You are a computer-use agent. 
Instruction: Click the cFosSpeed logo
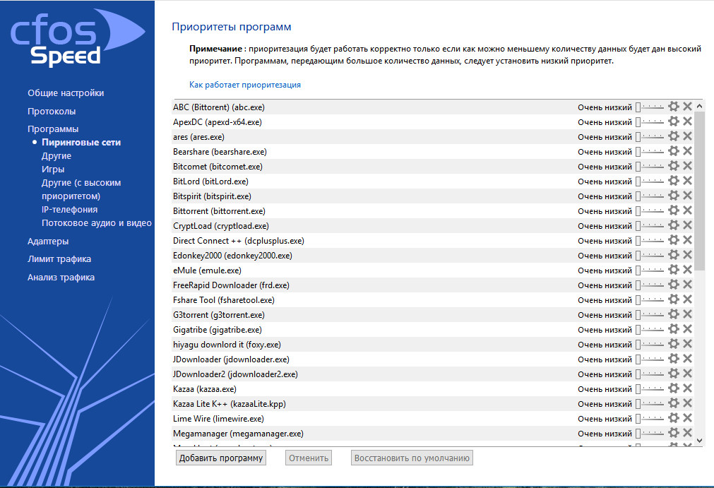(76, 38)
